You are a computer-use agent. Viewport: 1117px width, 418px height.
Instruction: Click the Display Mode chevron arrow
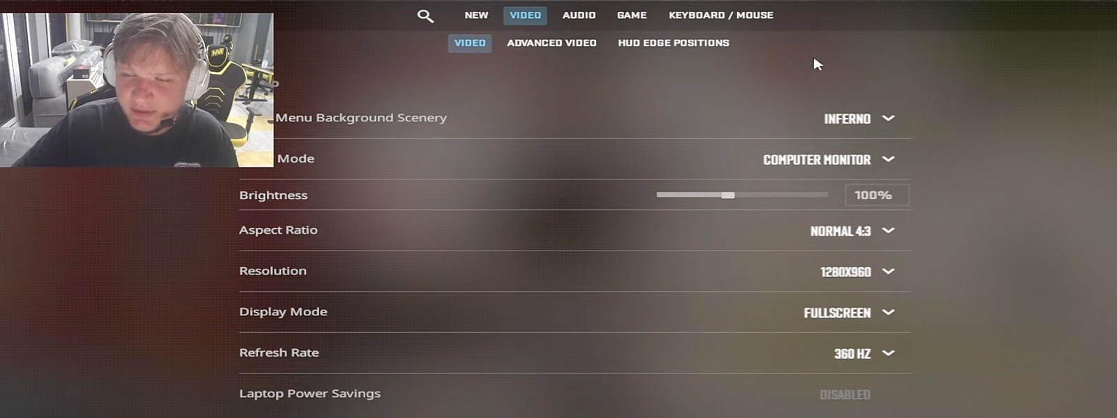click(889, 313)
